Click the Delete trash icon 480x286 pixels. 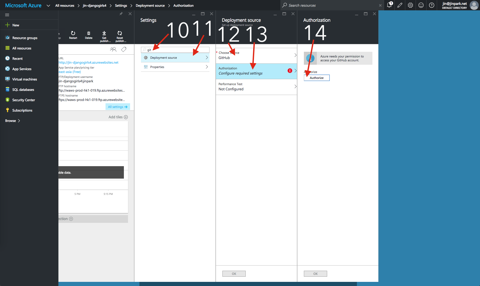88,33
